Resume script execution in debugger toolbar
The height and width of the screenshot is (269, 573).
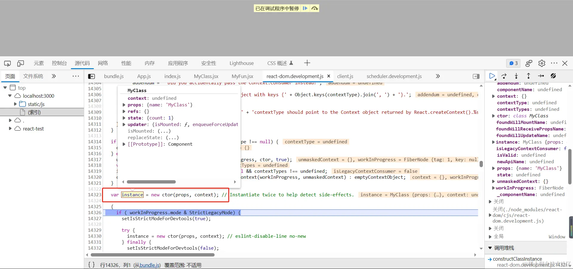[492, 76]
